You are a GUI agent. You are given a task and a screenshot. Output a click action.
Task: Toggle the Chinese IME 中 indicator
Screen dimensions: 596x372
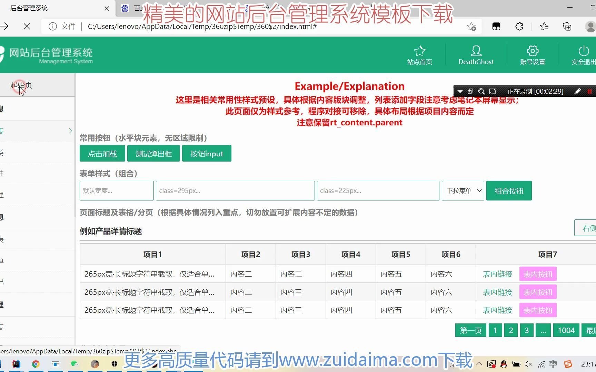[x=553, y=364]
